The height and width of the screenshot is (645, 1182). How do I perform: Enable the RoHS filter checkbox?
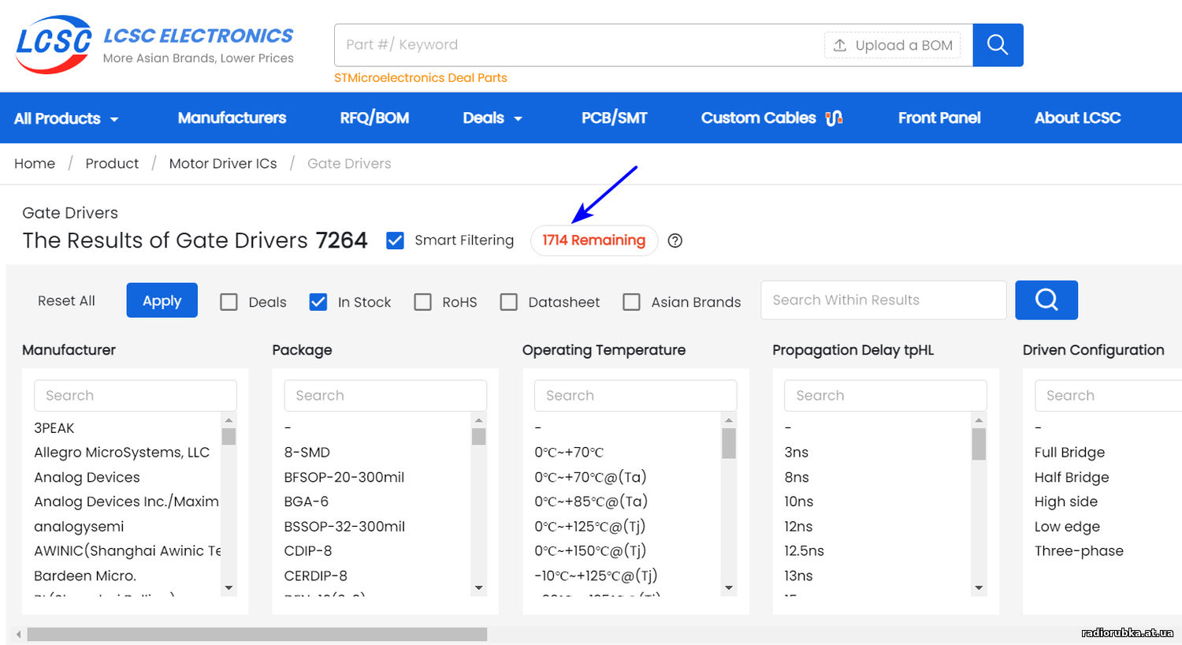(423, 302)
